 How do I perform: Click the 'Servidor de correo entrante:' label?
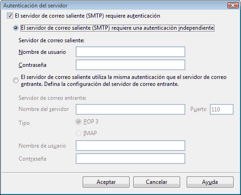click(x=52, y=98)
